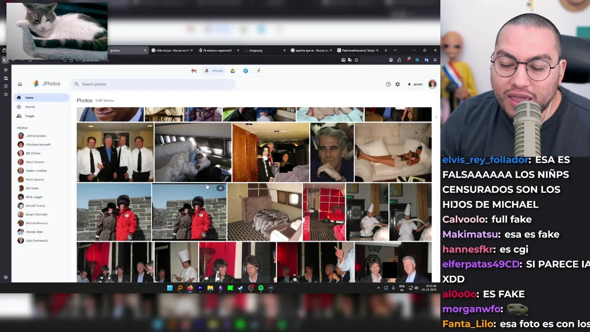Viewport: 590px width, 332px height.
Task: Select JPhotos in the app switcher
Action: click(x=214, y=71)
